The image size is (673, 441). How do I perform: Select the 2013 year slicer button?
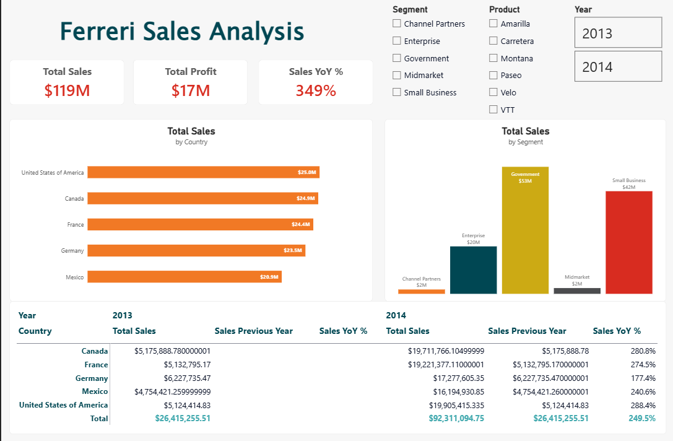click(x=618, y=33)
